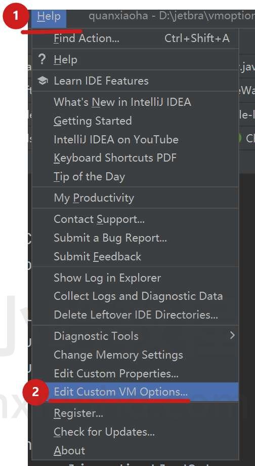Click the graduation cap Learn icon
255x466 pixels.
(x=43, y=81)
